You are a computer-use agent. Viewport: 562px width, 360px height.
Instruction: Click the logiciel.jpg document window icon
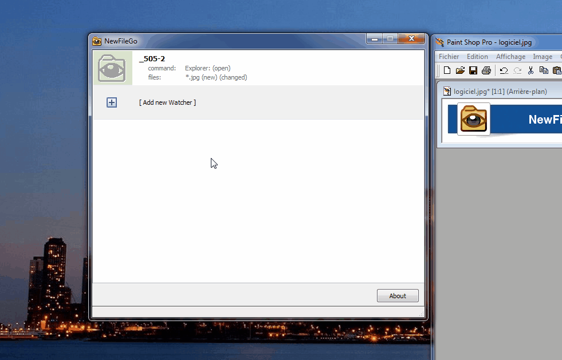(x=447, y=92)
